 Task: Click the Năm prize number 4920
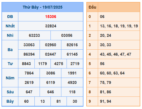pyautogui.click(x=72, y=82)
